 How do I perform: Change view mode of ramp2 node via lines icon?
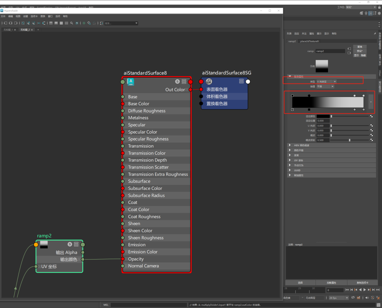[x=76, y=244]
